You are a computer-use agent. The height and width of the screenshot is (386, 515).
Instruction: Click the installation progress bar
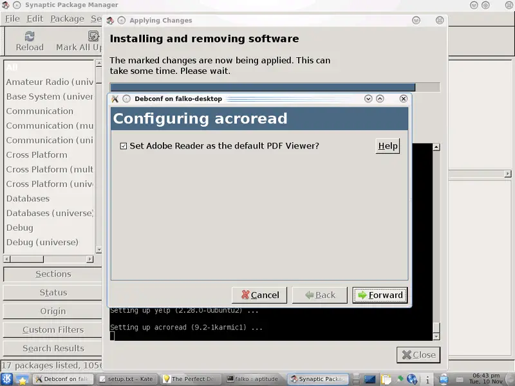pos(275,87)
